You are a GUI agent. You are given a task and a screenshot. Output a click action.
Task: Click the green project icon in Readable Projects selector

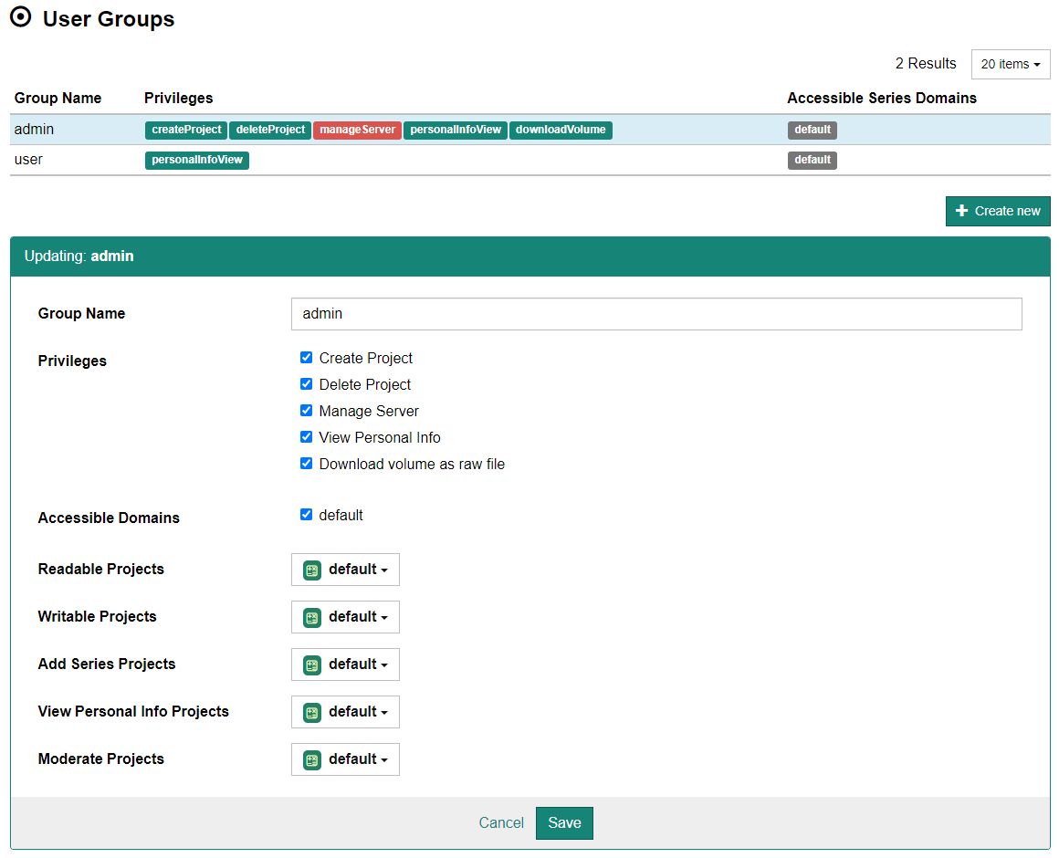pyautogui.click(x=311, y=569)
